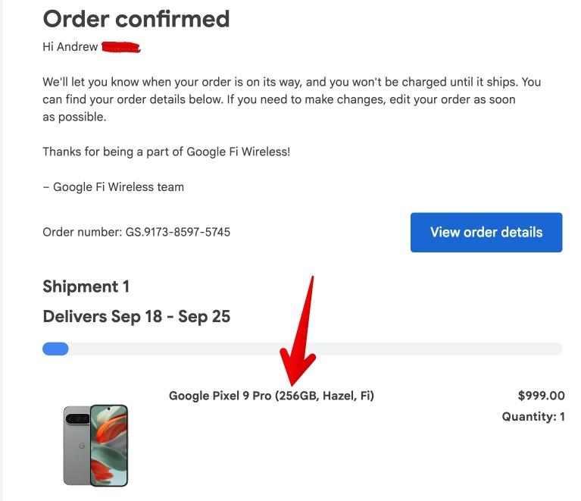Click the gray unfilled delivery progress track
Viewport: 581px width, 501px height.
click(x=315, y=349)
